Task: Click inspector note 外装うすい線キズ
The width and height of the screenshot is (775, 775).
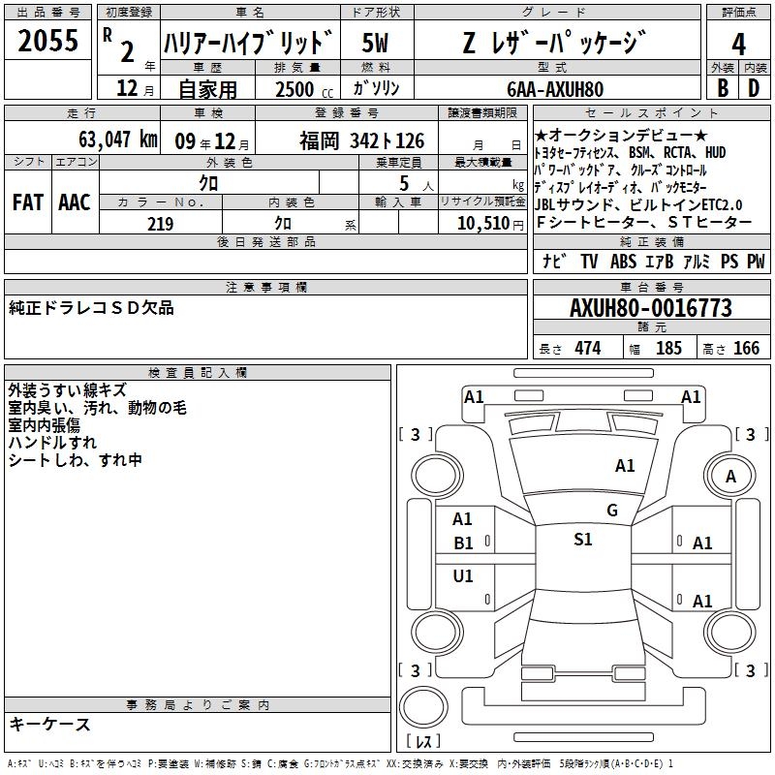Action: (x=68, y=390)
